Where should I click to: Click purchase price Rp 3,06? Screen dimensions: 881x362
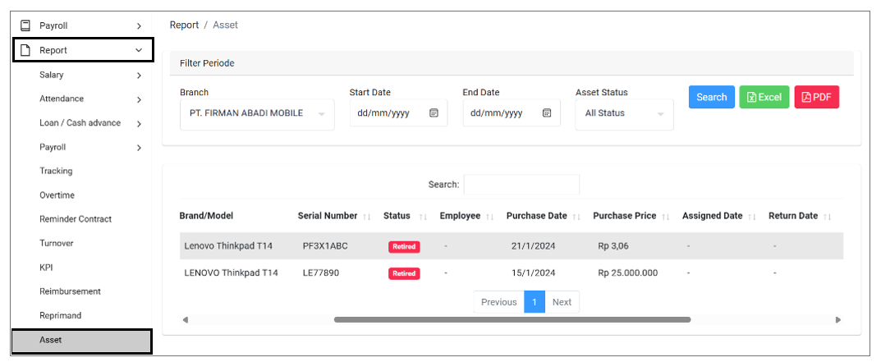[x=613, y=246]
